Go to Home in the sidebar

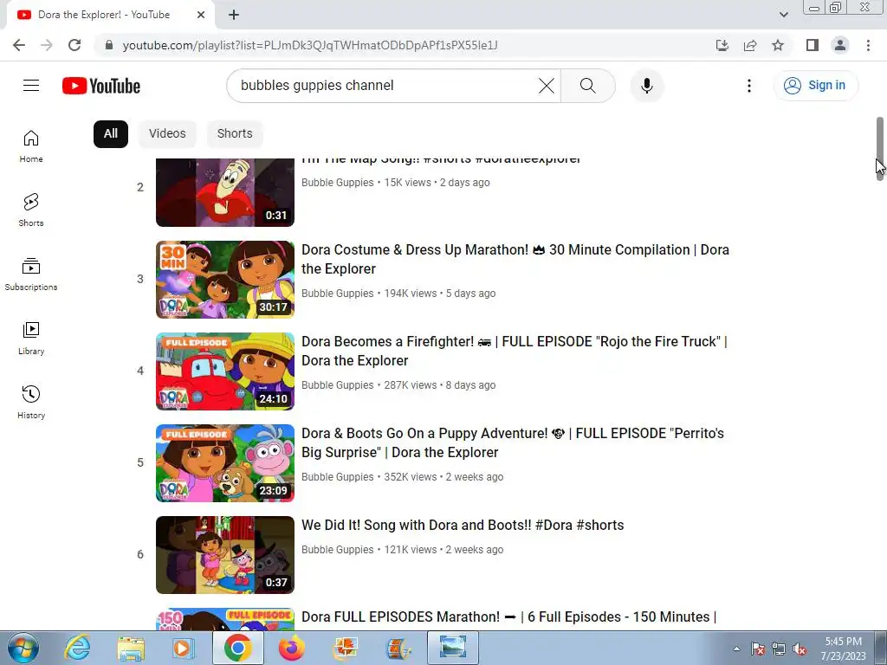tap(31, 146)
